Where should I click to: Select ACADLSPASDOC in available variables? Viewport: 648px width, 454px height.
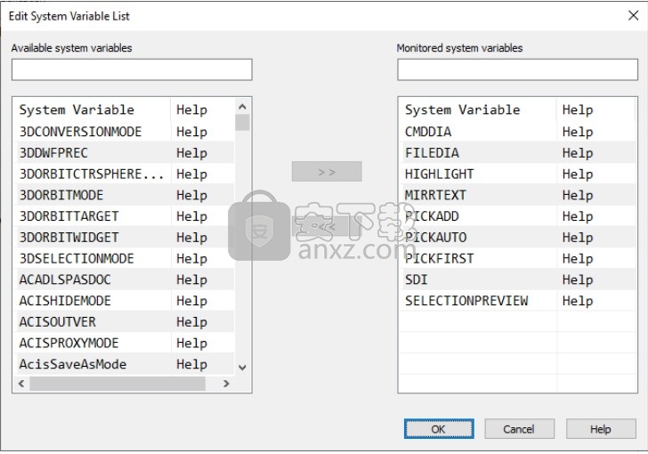(x=65, y=280)
